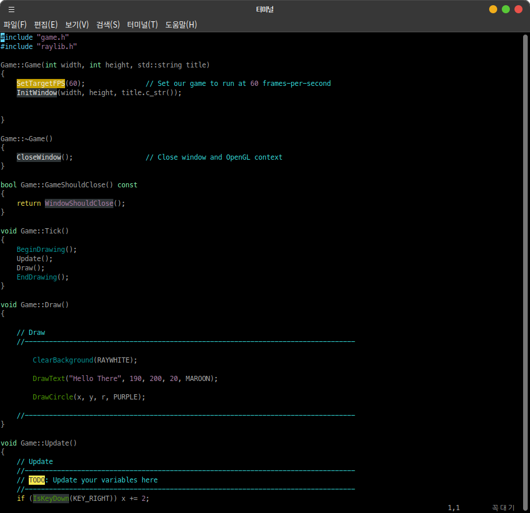Screen dimensions: 530x513
Task: Open the 파일(F) menu
Action: (x=15, y=24)
